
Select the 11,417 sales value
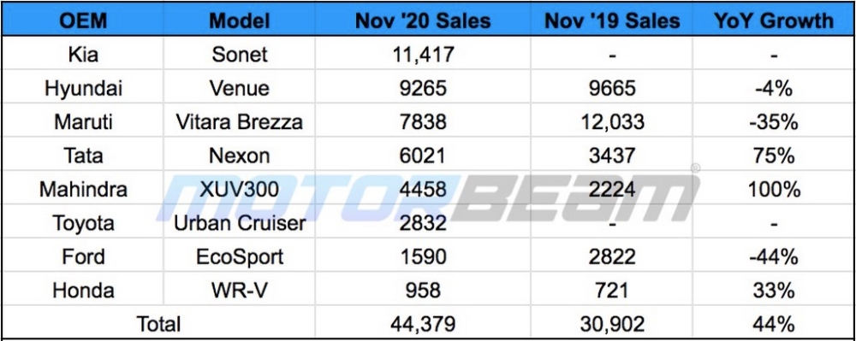click(423, 54)
